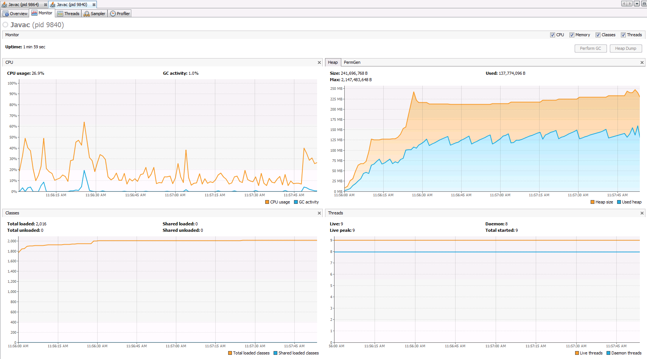Viewport: 647px width, 359px height.
Task: Click the Shared loaded classes legend swatch
Action: (x=275, y=353)
